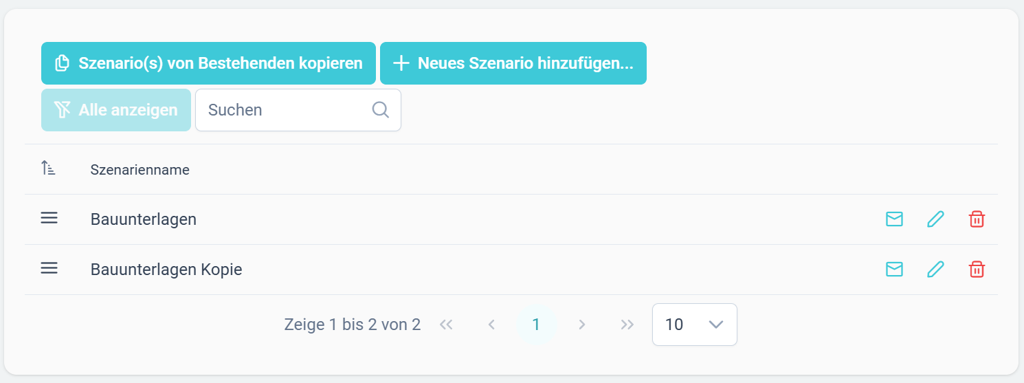1024x383 pixels.
Task: Focus the Suchen search field
Action: pos(298,110)
